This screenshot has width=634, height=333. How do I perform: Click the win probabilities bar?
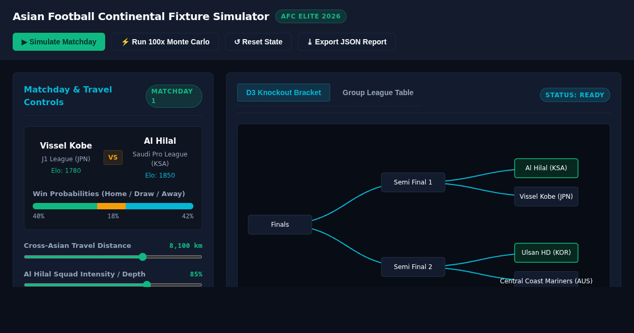(x=113, y=206)
